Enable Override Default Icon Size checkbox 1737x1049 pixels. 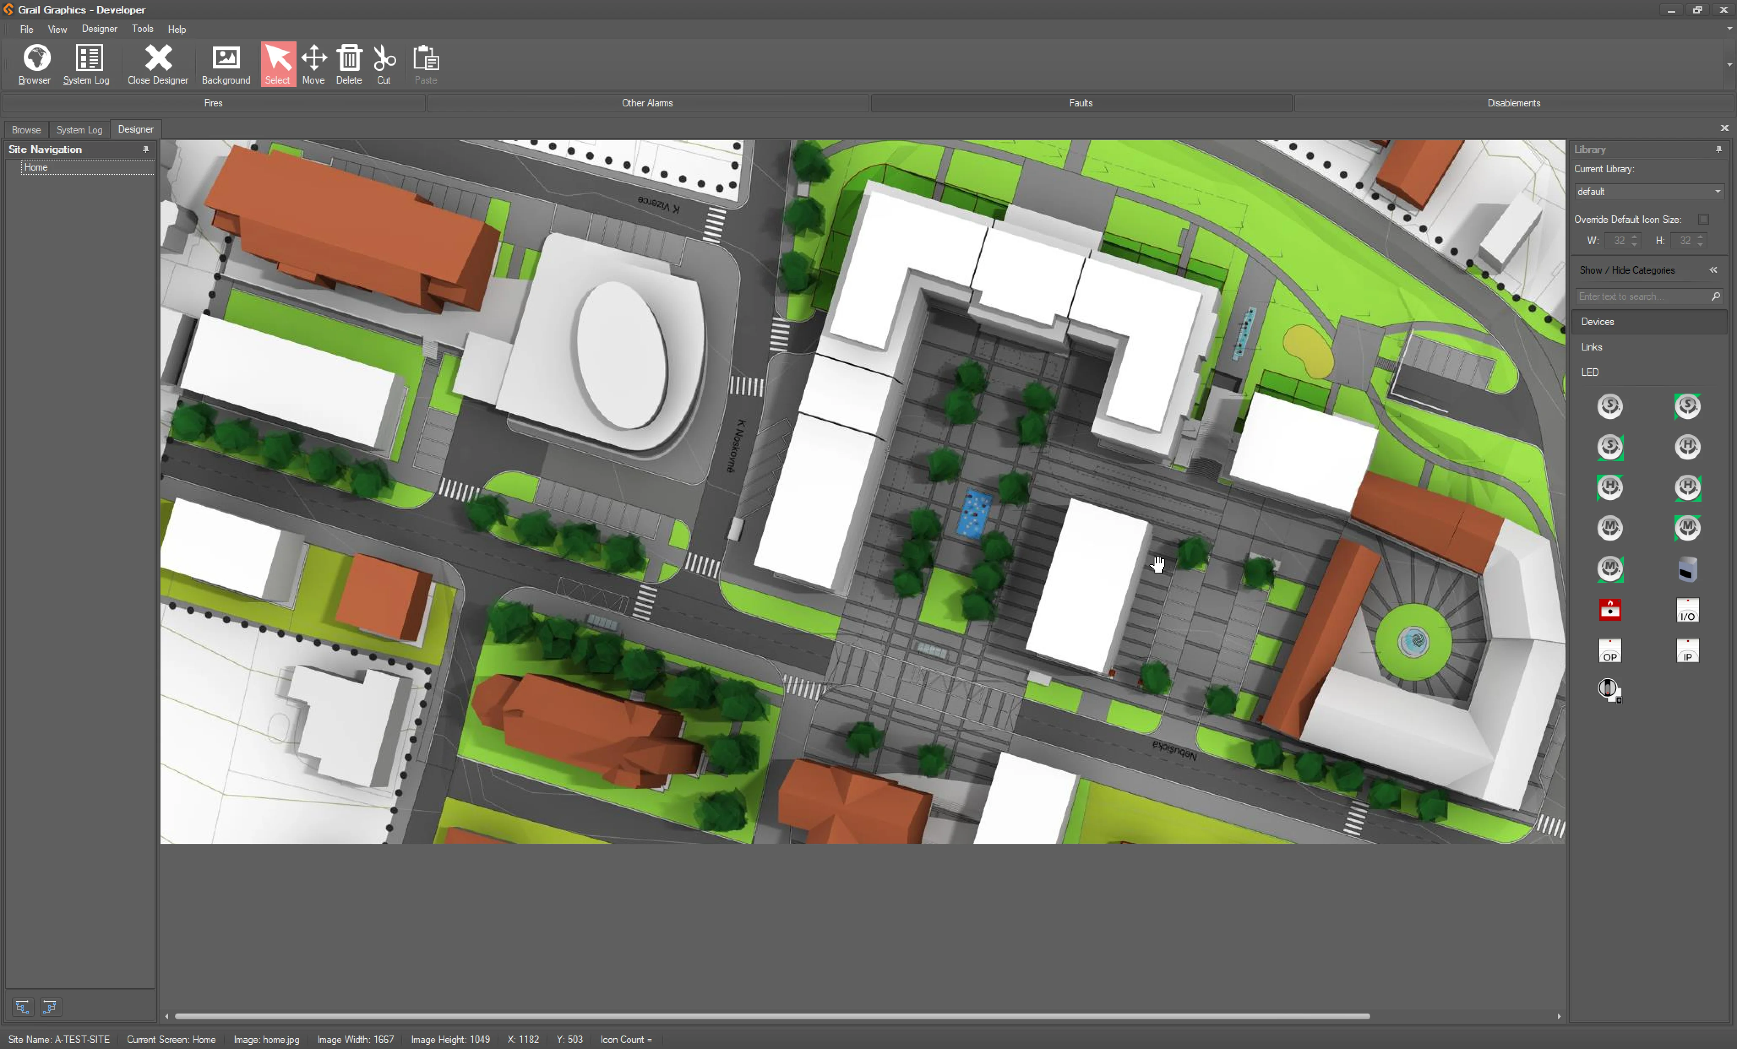tap(1703, 219)
